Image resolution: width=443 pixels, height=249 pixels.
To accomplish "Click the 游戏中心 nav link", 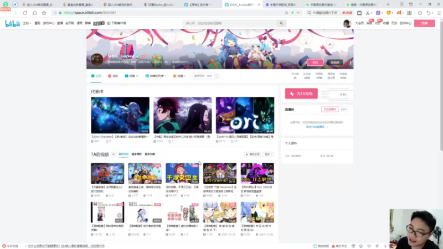I will 49,23.
